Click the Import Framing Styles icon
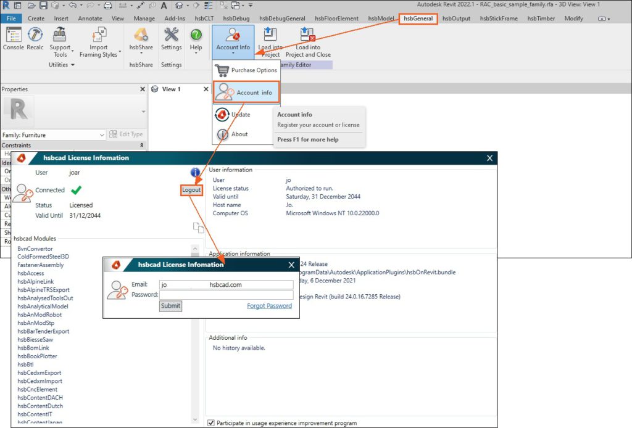Image resolution: width=632 pixels, height=428 pixels. pos(99,35)
